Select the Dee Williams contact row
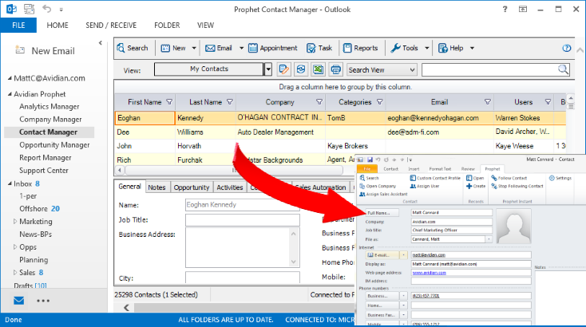This screenshot has height=327, width=586. click(340, 132)
